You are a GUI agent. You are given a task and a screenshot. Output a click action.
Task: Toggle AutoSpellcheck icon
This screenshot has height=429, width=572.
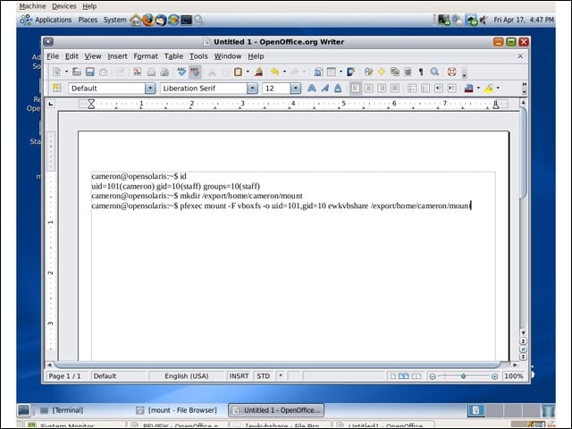coord(195,71)
